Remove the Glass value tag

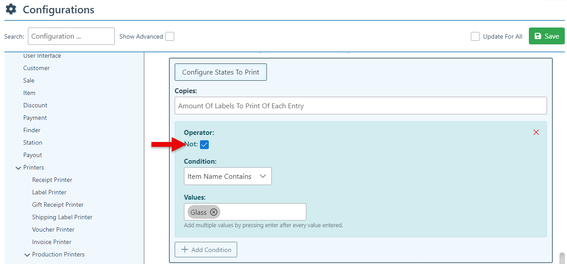pos(214,212)
